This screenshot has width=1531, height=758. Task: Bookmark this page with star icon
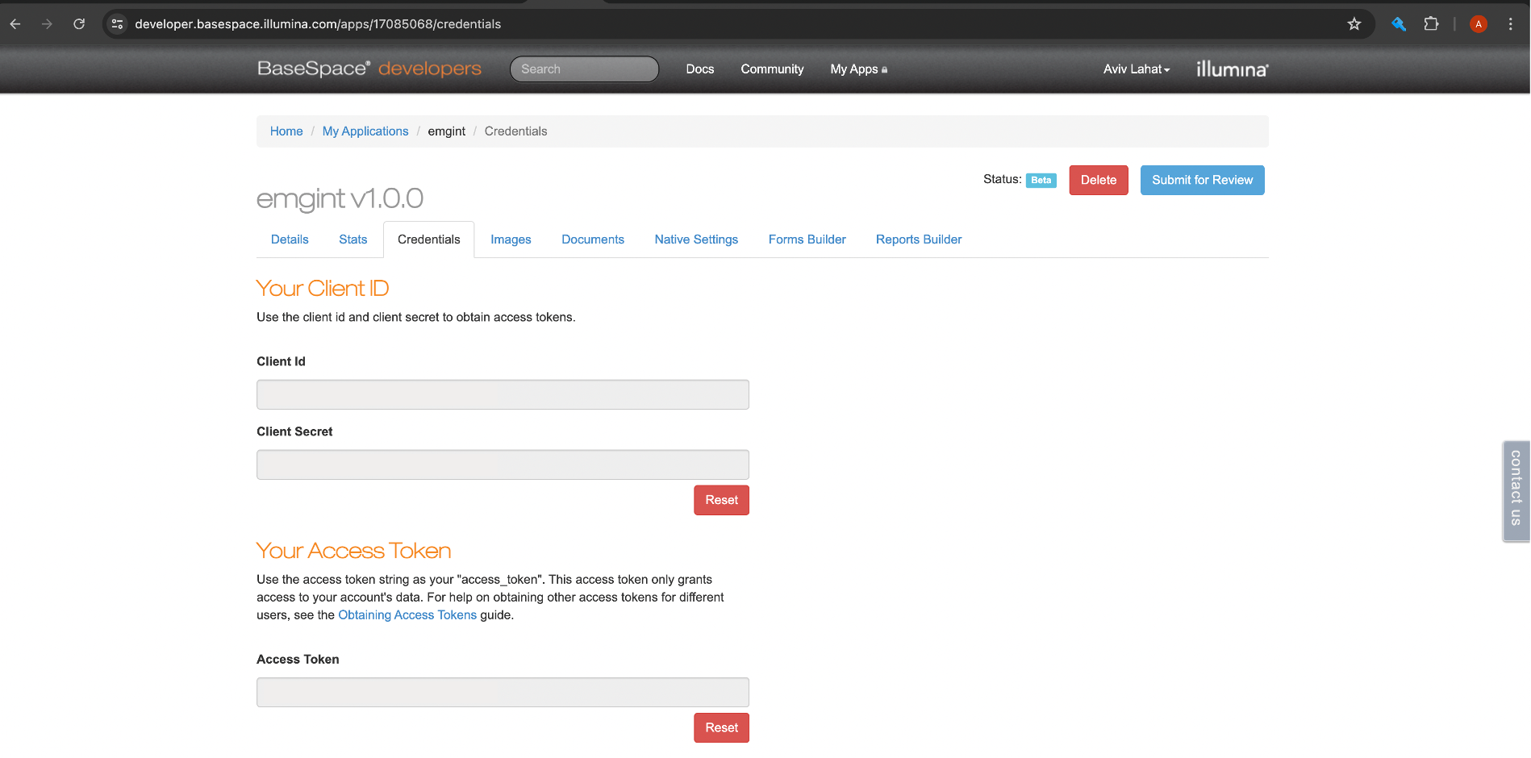coord(1354,24)
